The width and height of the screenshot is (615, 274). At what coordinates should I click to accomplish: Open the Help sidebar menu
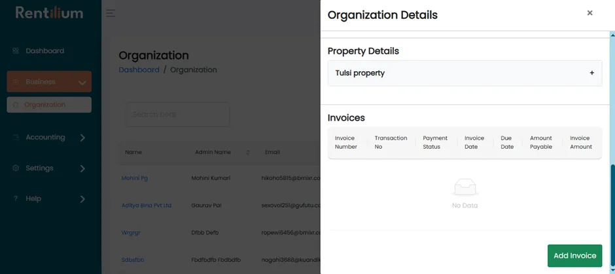click(x=49, y=198)
